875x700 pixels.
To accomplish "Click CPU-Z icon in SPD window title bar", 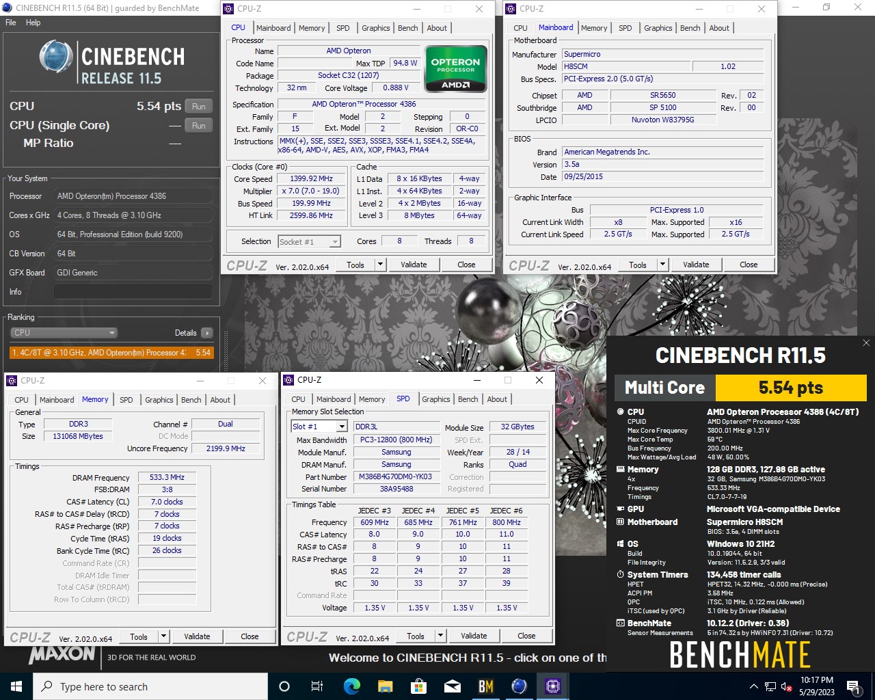I will tap(288, 380).
